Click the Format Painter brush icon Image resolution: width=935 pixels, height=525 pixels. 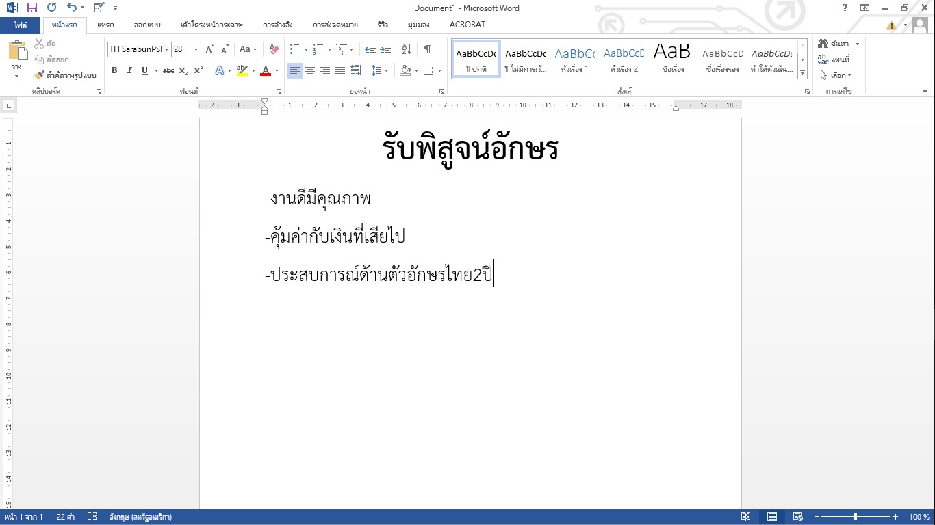pos(39,75)
